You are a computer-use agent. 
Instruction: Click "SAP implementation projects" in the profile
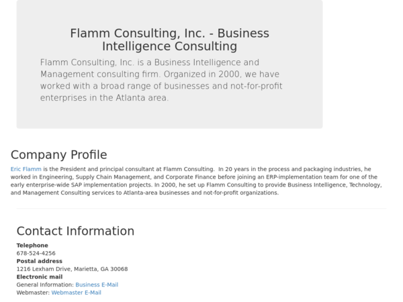[x=116, y=185]
